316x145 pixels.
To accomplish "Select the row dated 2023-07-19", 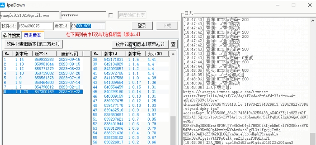I will point(44,78).
